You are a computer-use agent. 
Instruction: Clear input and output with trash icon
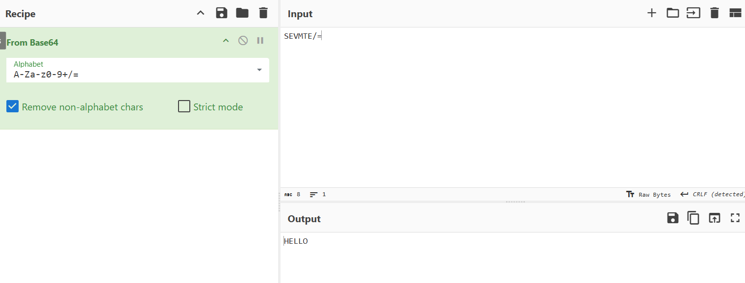click(715, 13)
